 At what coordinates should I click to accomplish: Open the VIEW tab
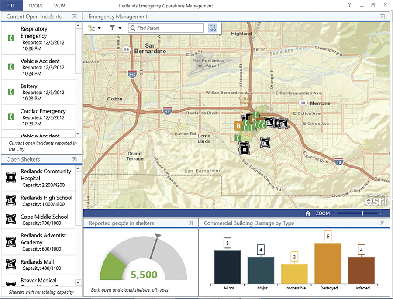pos(59,6)
